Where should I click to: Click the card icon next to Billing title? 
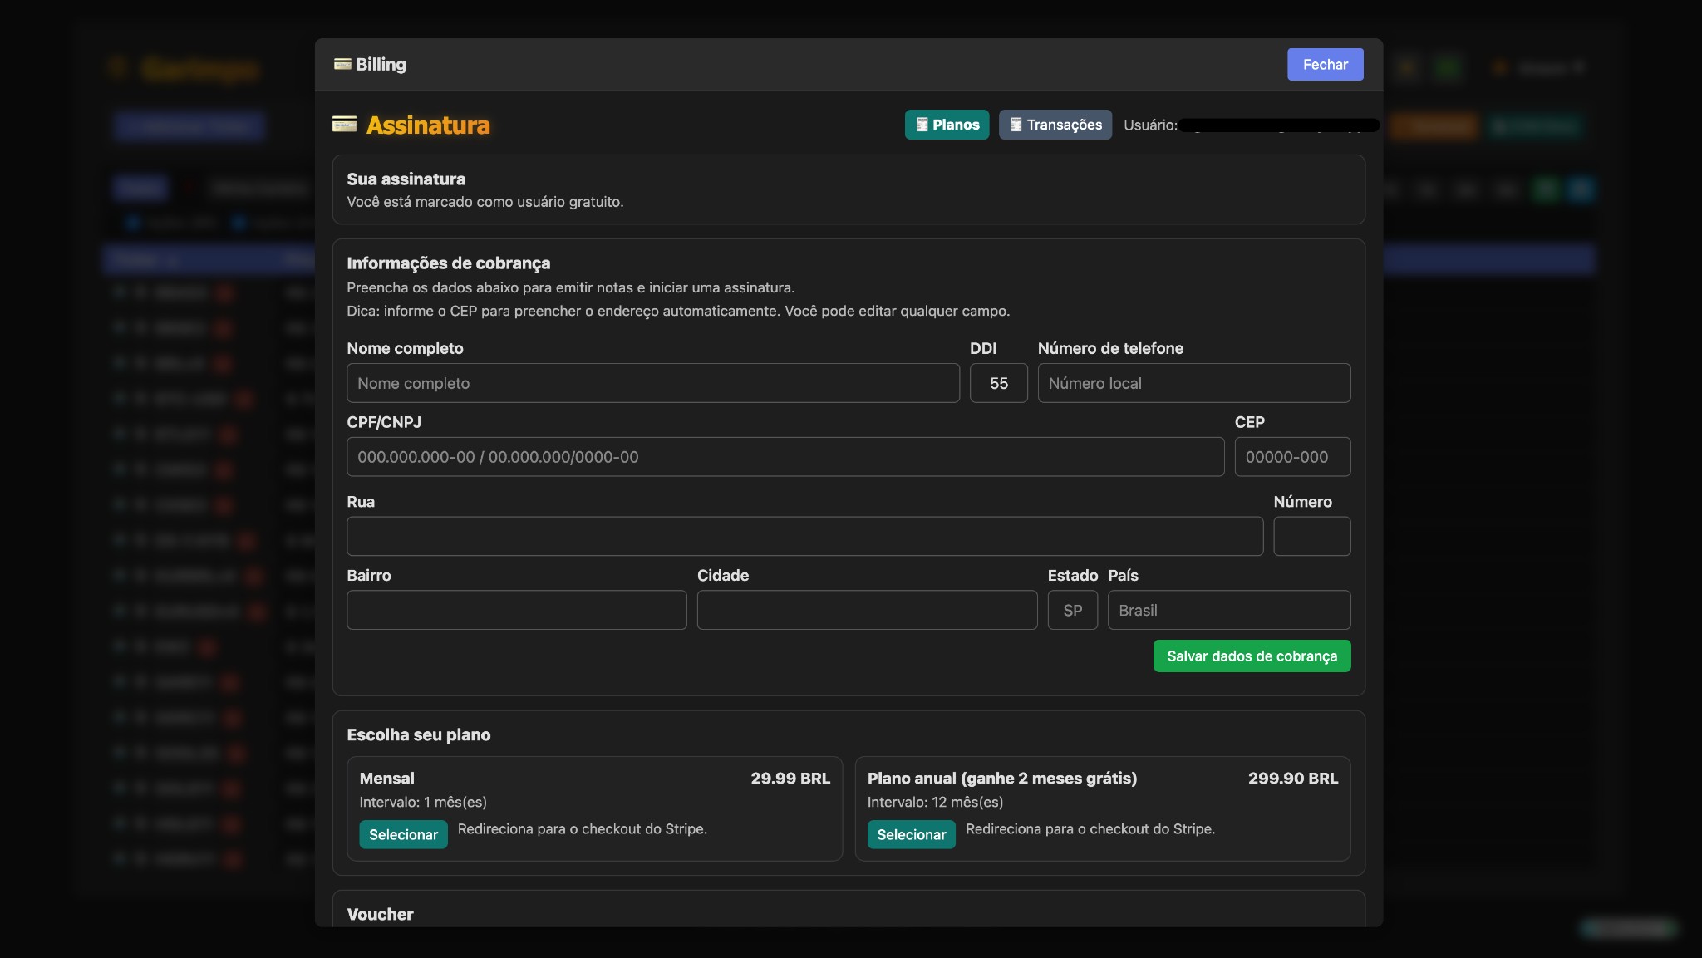click(342, 64)
